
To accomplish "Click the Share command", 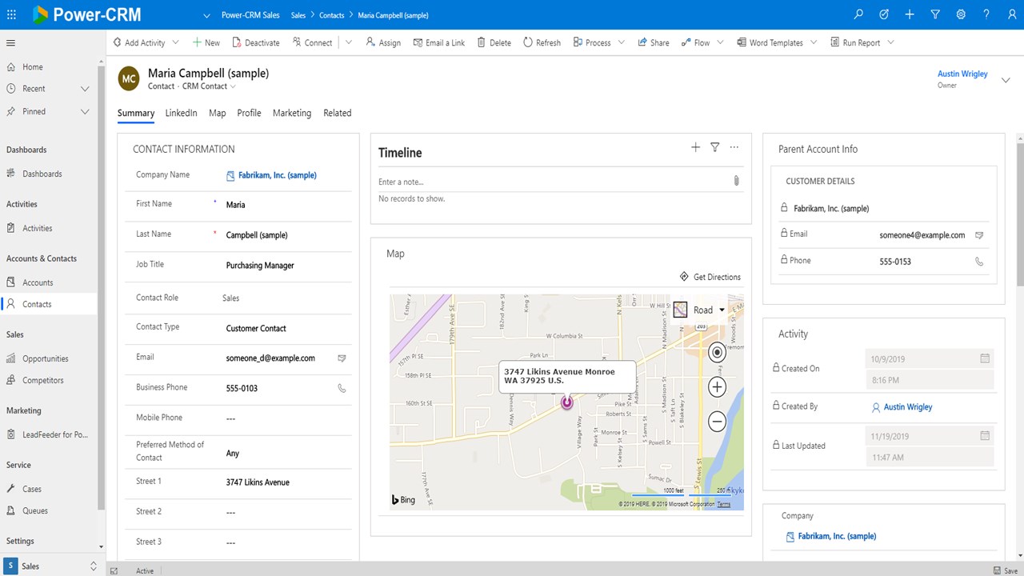I will 654,42.
